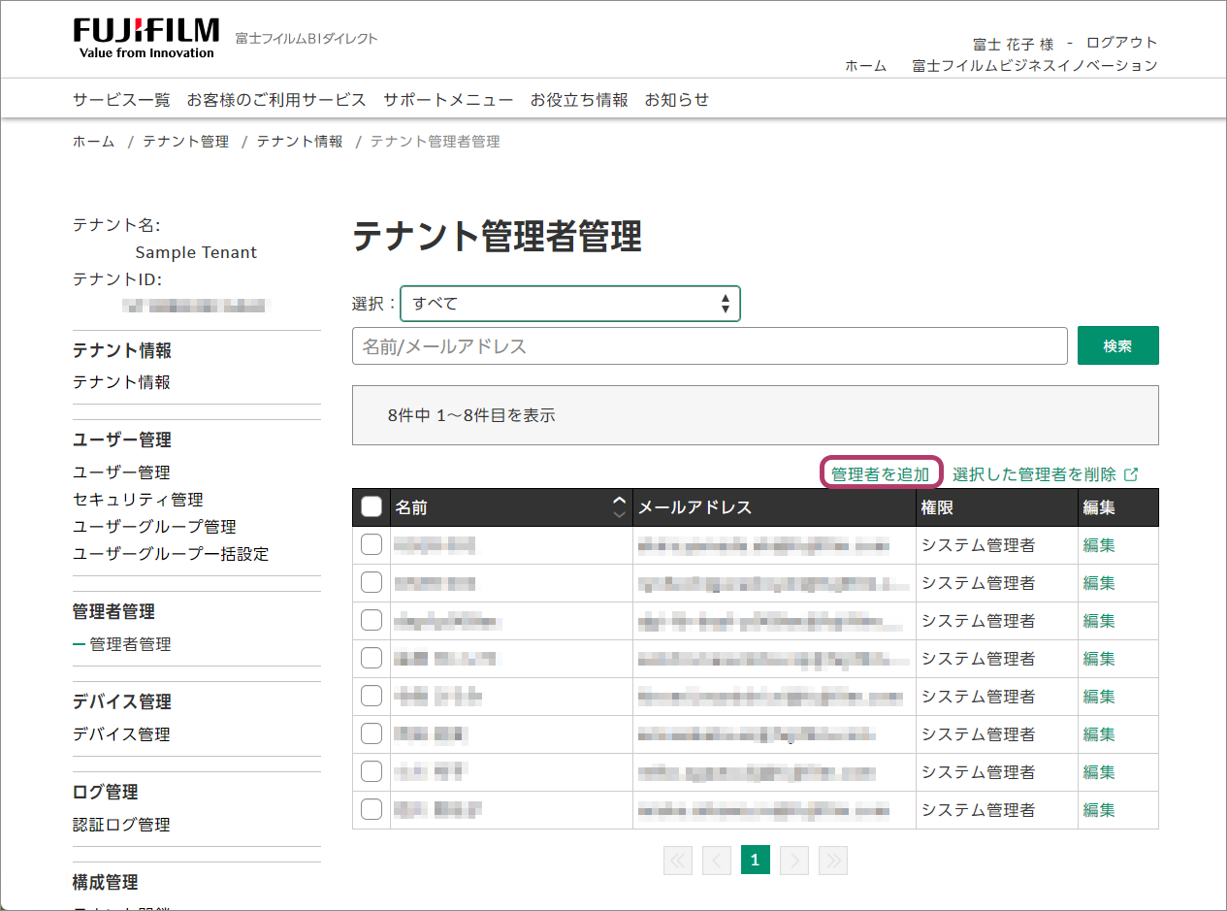1227x911 pixels.
Task: Open 認証ログ管理 in the sidebar
Action: pos(121,825)
